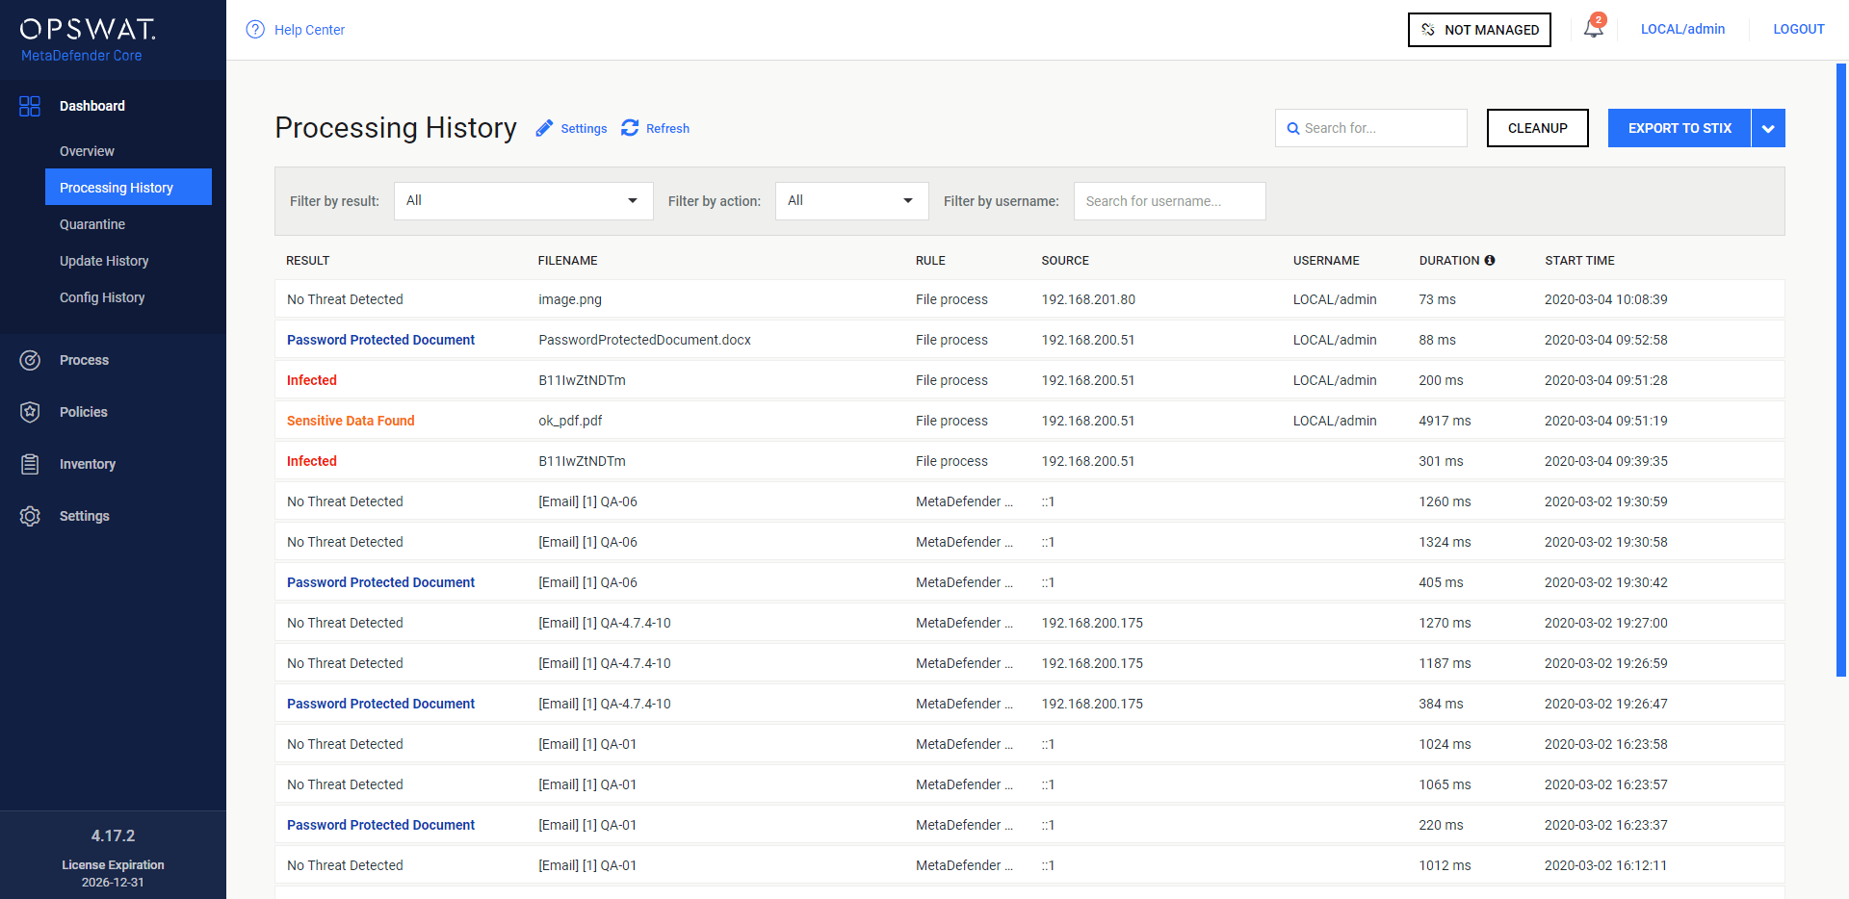Click the Inventory clipboard icon

(x=30, y=464)
